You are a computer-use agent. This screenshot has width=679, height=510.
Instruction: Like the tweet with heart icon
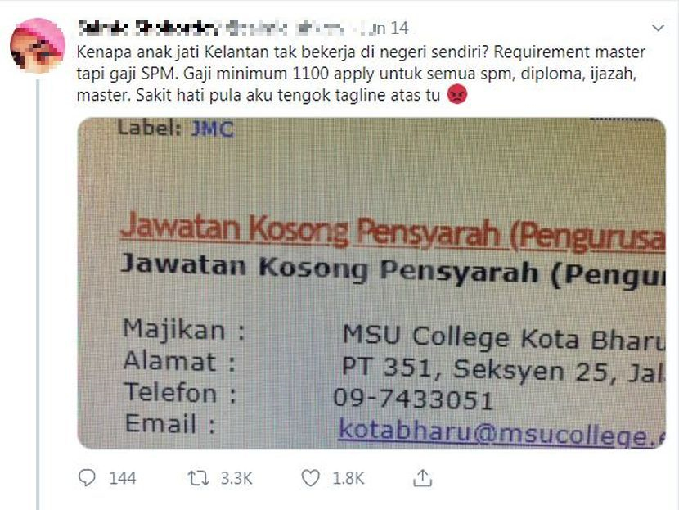pyautogui.click(x=310, y=478)
